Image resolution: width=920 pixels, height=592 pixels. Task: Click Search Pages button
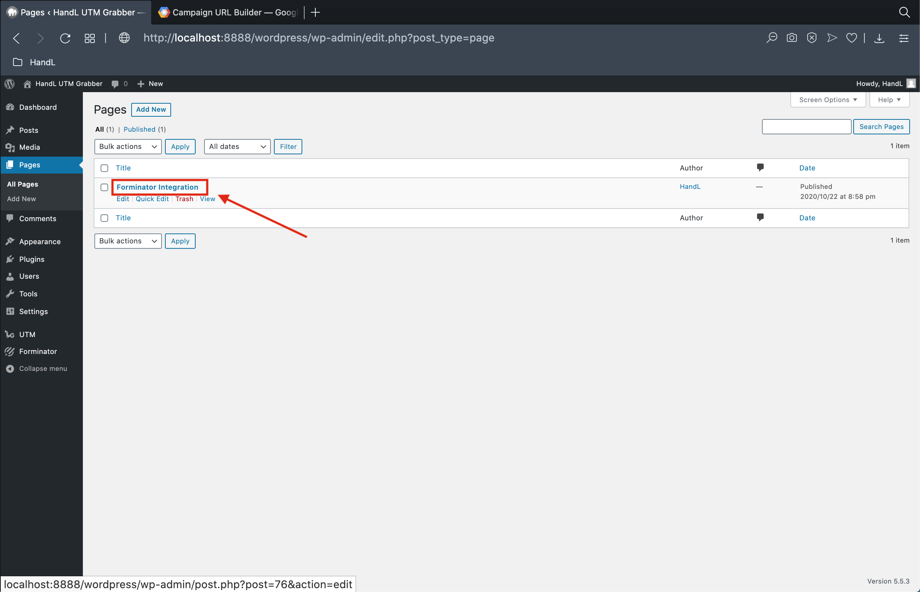(880, 126)
